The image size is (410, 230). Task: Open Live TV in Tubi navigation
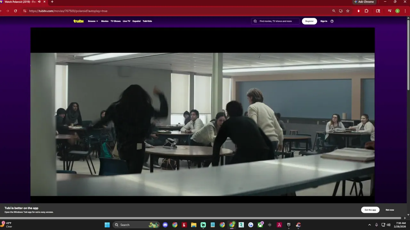coord(127,21)
